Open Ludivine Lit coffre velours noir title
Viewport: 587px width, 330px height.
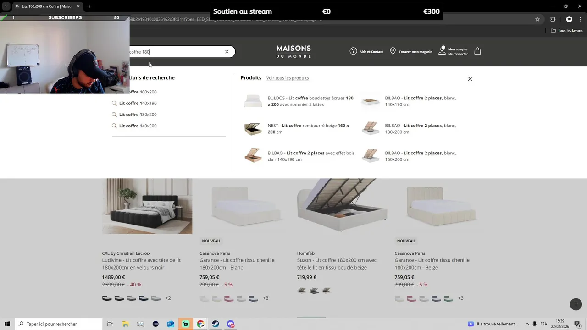(141, 264)
